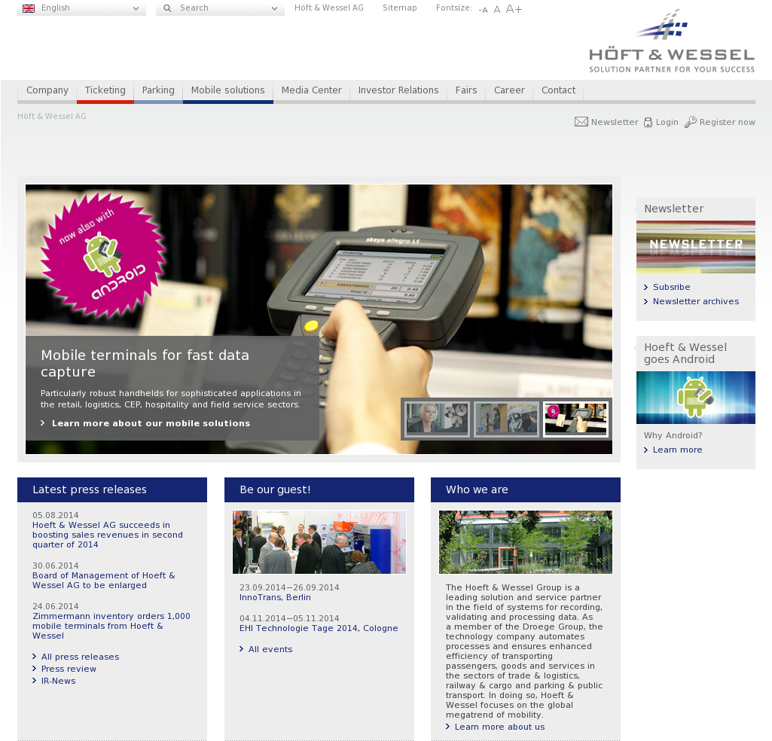Open the Investor Relations menu
The image size is (772, 741).
pos(398,90)
